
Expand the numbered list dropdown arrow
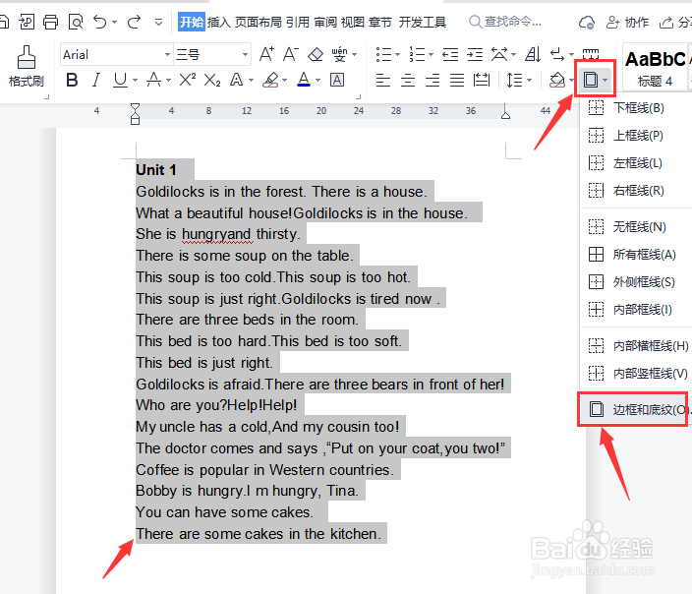click(431, 55)
